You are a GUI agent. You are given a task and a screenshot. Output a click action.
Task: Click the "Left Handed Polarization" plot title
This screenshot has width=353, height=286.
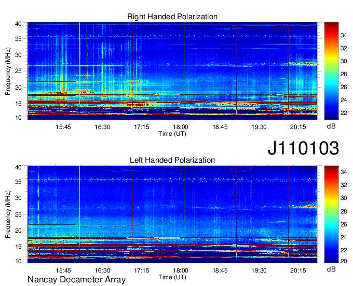click(x=172, y=160)
